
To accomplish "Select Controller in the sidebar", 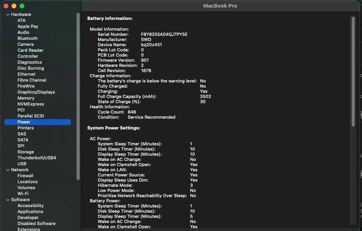I will point(28,56).
